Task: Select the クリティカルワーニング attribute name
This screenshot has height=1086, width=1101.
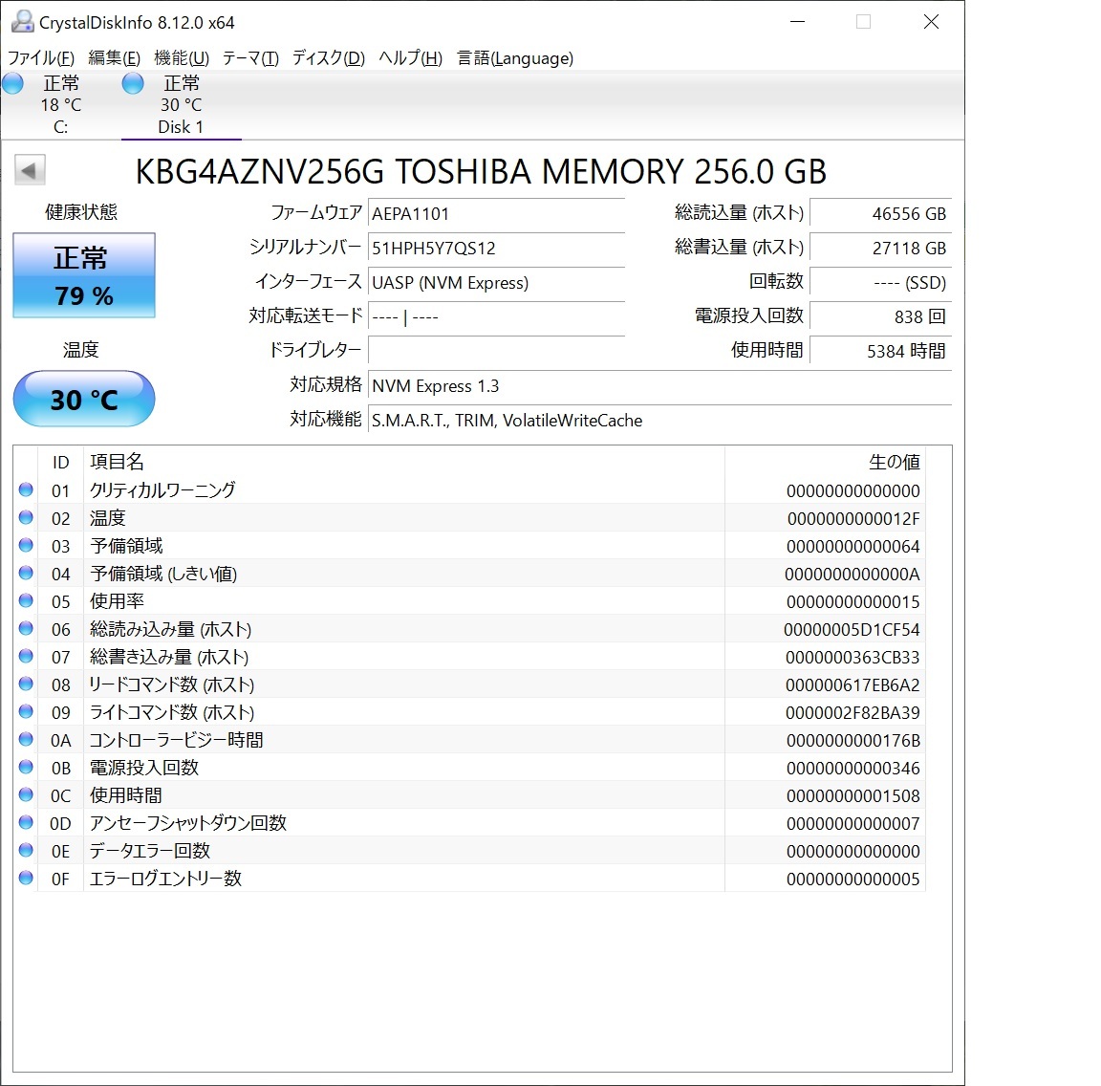Action: (x=162, y=490)
